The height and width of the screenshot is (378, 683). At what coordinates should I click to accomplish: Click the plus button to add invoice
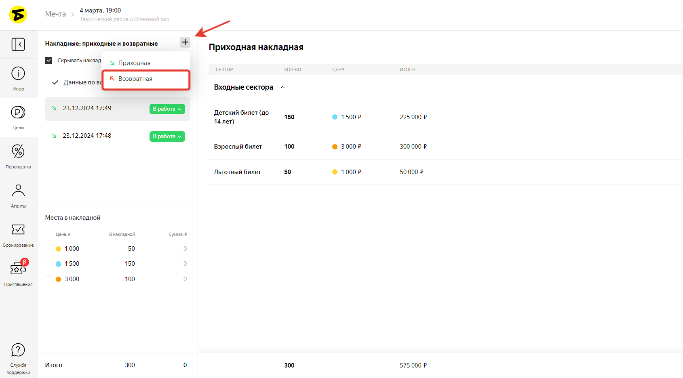185,42
